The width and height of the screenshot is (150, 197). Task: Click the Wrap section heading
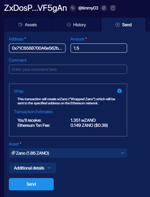click(x=19, y=91)
